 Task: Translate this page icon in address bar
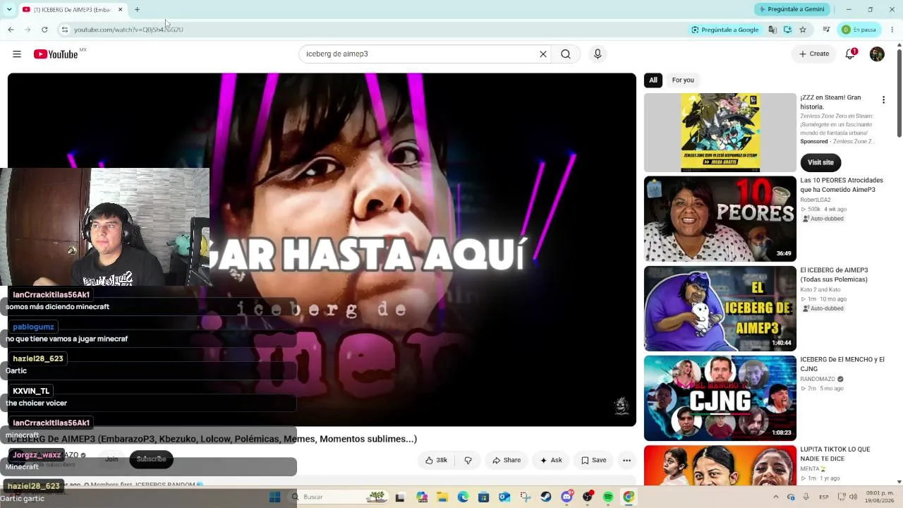(772, 30)
